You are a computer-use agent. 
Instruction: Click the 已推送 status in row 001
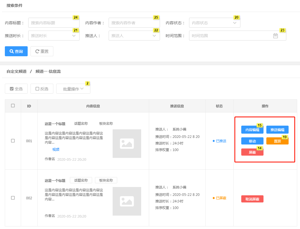tap(220, 141)
